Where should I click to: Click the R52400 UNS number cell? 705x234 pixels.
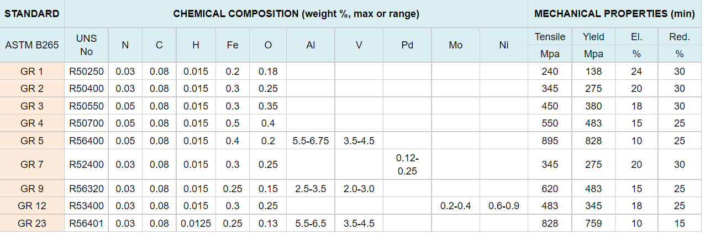point(87,165)
